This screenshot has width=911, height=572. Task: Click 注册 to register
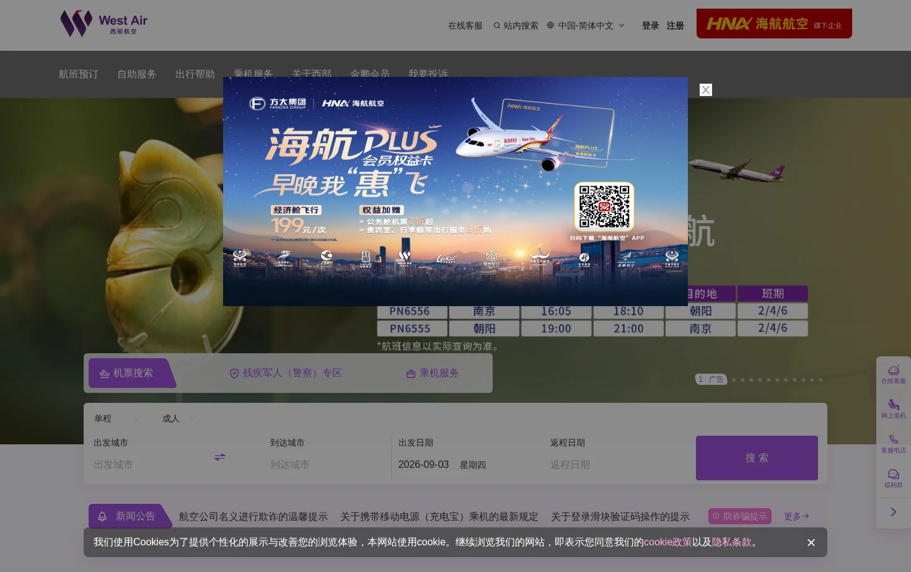click(675, 25)
